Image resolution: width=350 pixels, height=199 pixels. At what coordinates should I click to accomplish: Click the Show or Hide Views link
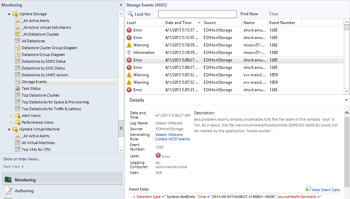(21, 159)
